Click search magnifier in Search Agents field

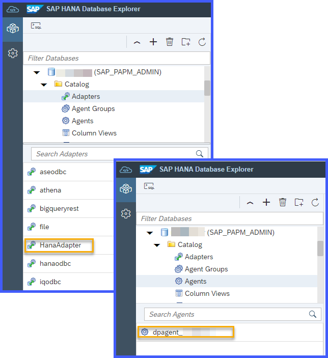(313, 314)
